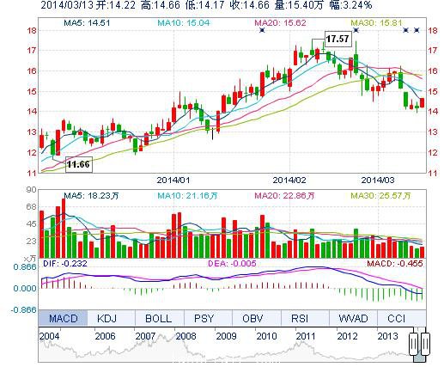The width and height of the screenshot is (444, 367).
Task: Open the BOLL indicator tab
Action: [x=158, y=318]
